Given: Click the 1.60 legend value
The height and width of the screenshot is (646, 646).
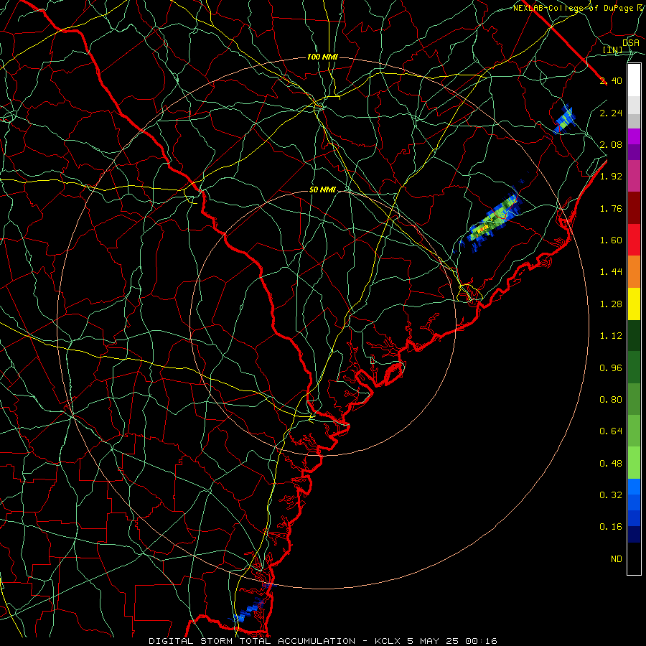Looking at the screenshot, I should coord(611,240).
